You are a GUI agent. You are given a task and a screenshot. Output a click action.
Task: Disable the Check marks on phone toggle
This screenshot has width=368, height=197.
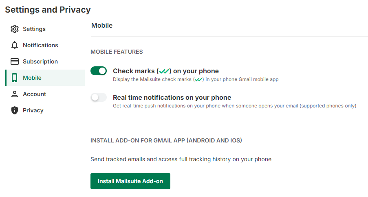99,71
